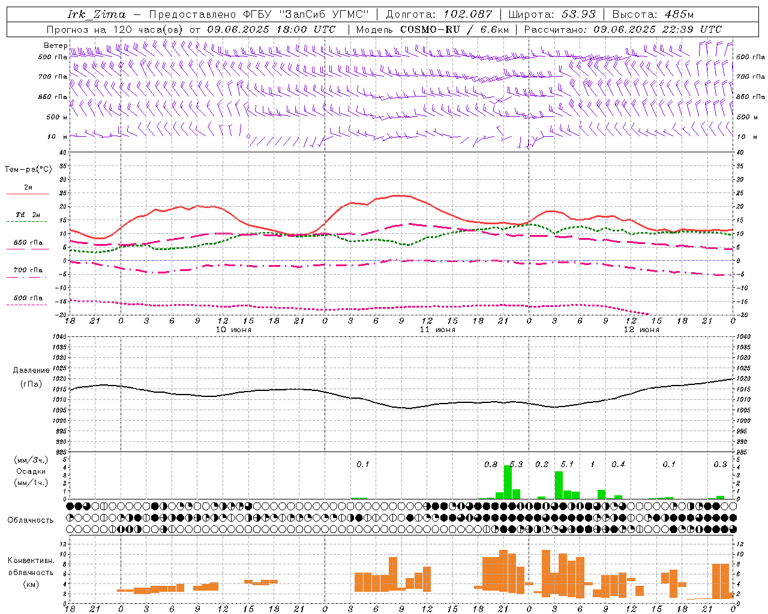Select forecast start 09.06.2025 18:00 UTC
Viewport: 768px width, 614px height.
[271, 29]
